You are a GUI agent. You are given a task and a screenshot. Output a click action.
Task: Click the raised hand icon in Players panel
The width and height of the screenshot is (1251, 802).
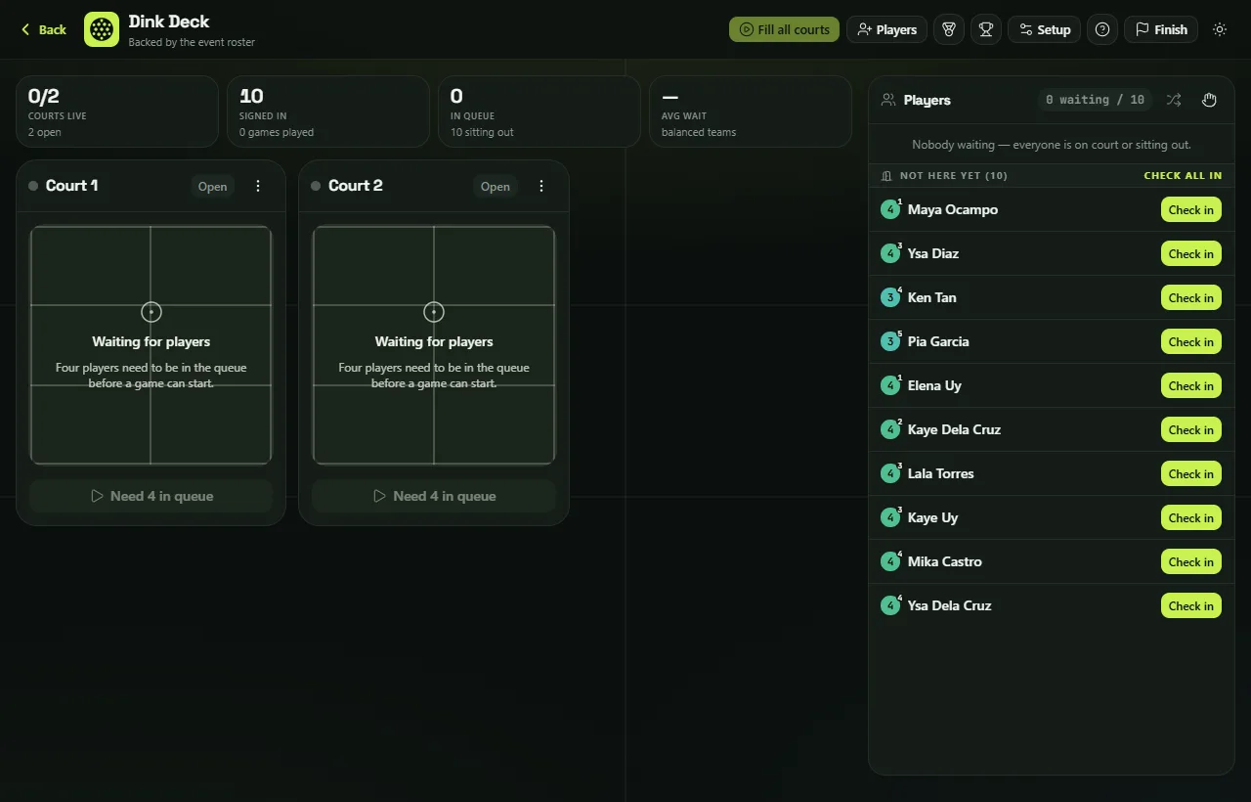1209,100
